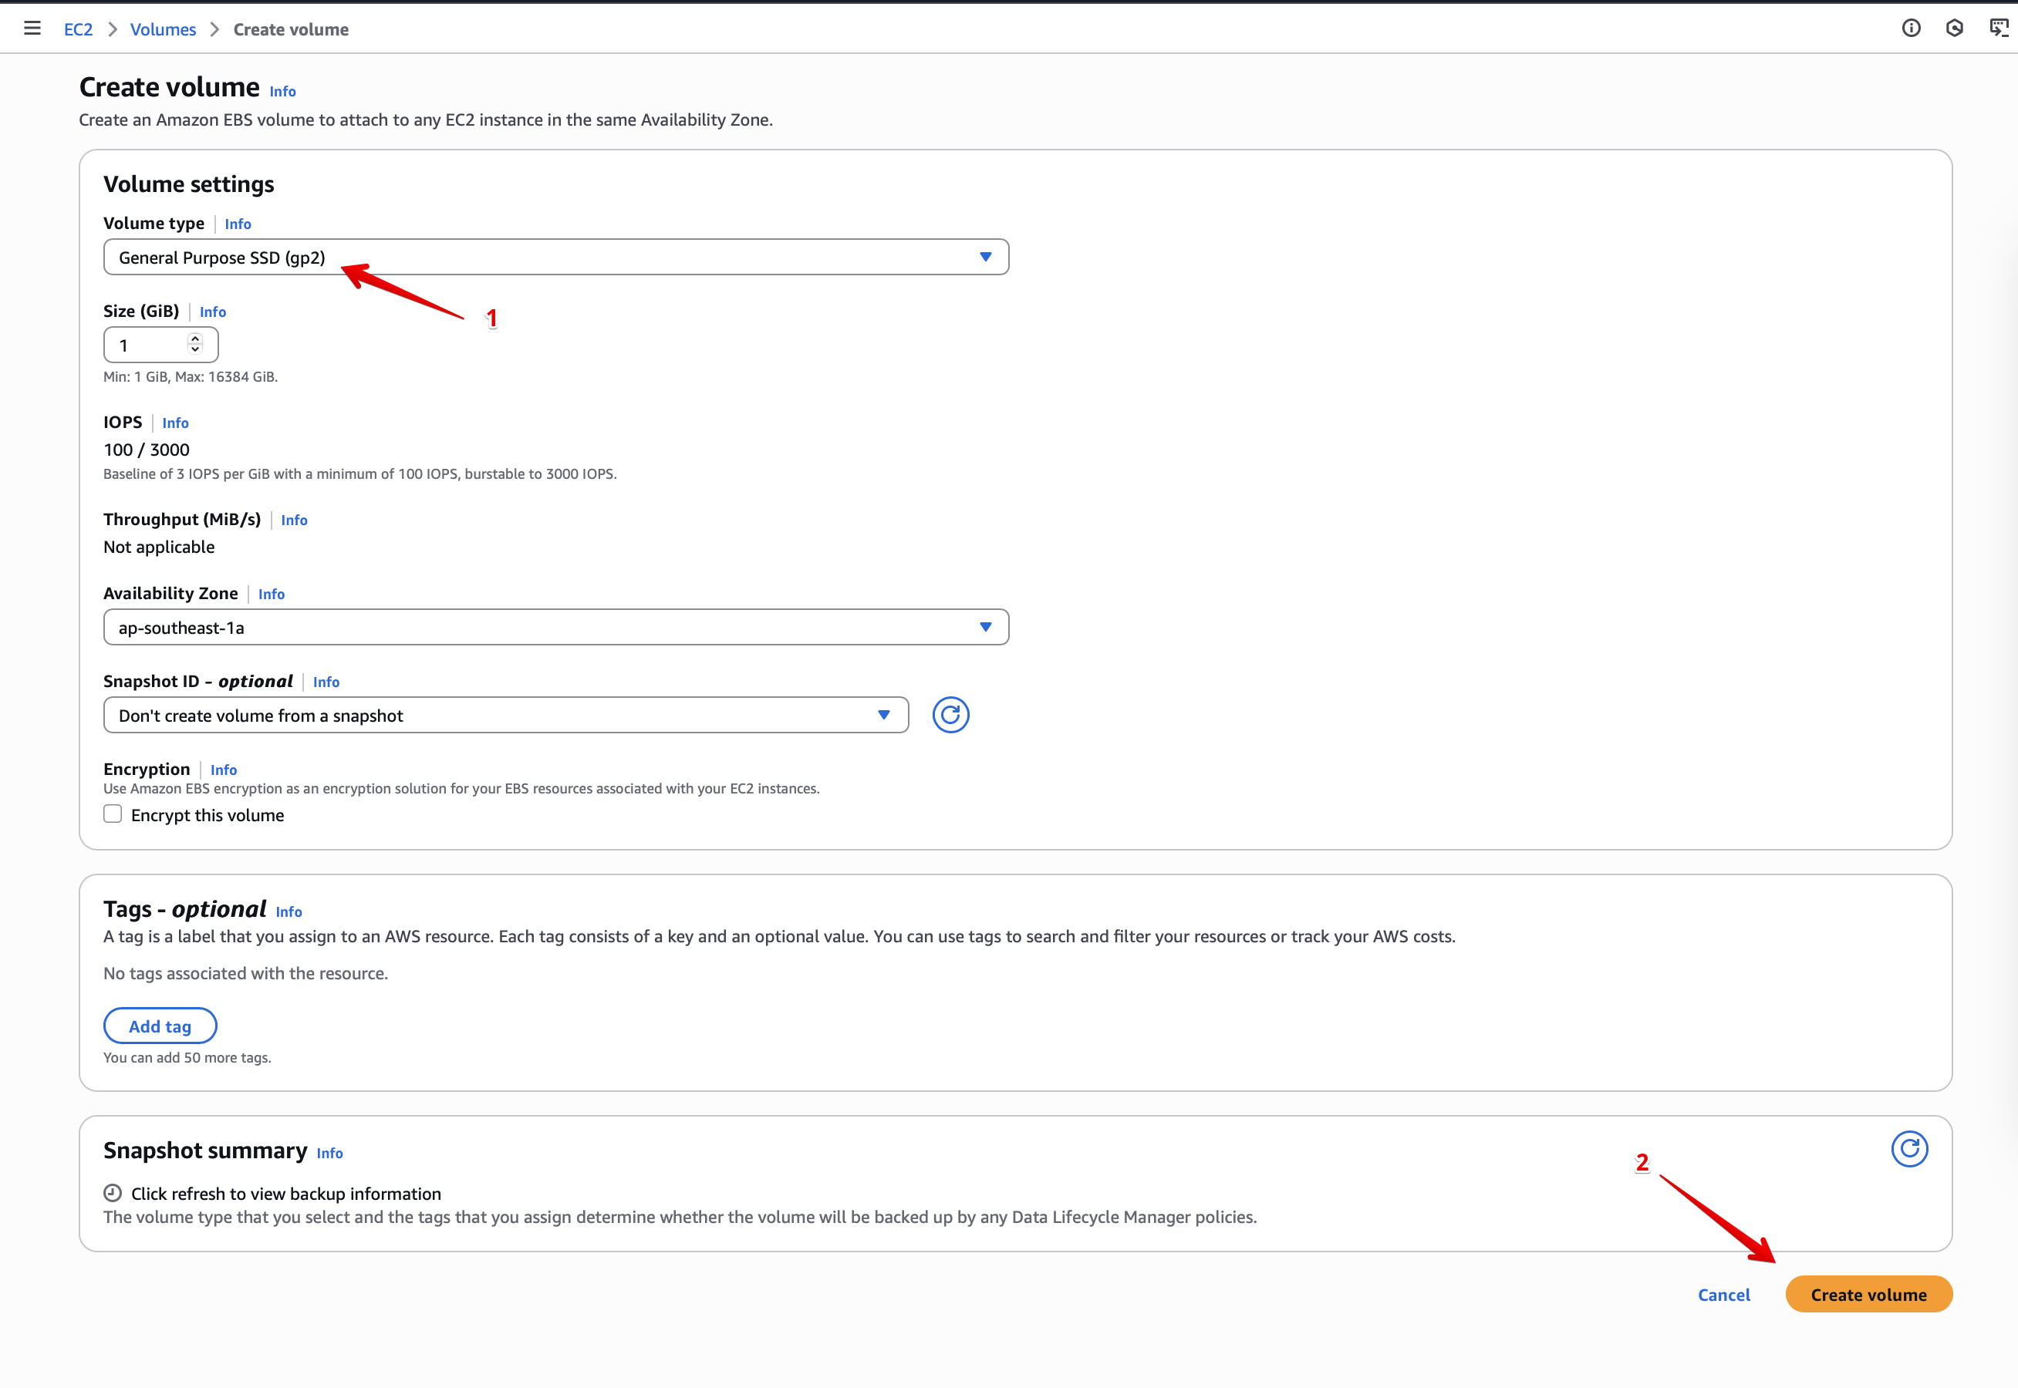Open the Info link beside Volume type
The height and width of the screenshot is (1388, 2018).
(x=238, y=224)
